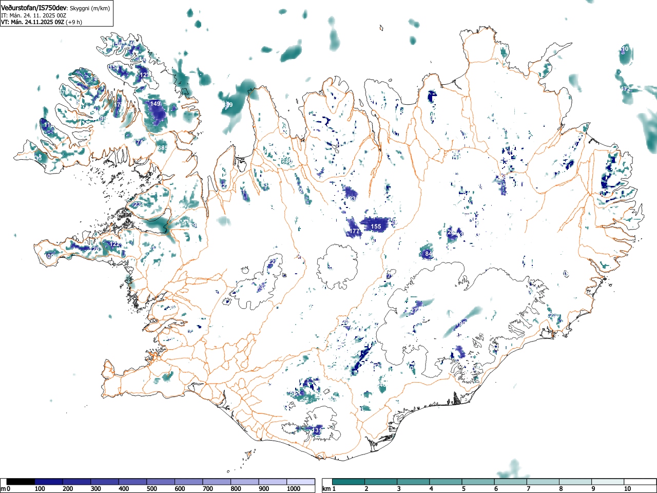The height and width of the screenshot is (493, 657).
Task: Click the 6 tick label on km legend
Action: [496, 489]
